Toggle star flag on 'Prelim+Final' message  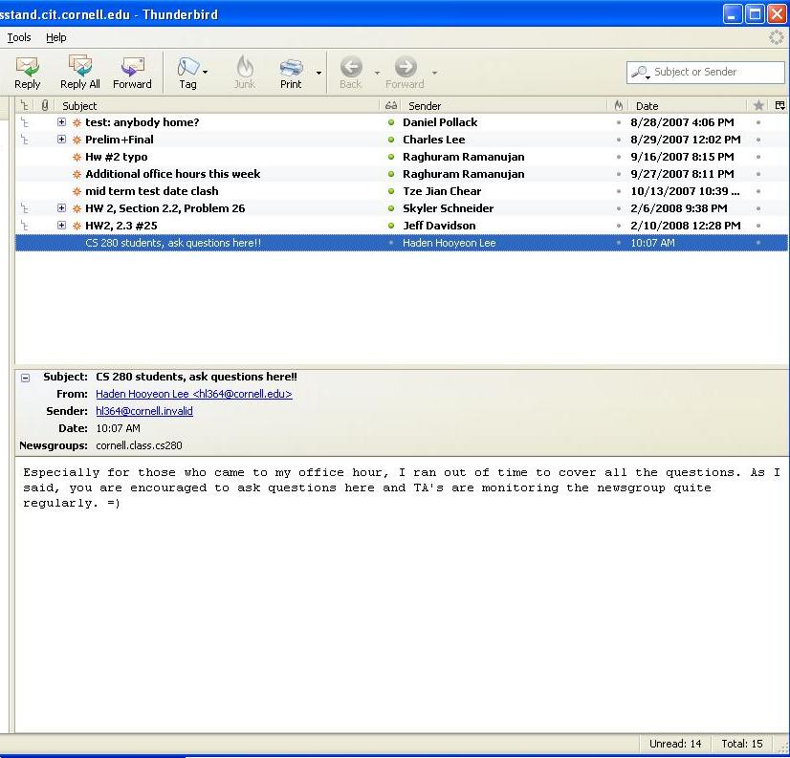[758, 140]
